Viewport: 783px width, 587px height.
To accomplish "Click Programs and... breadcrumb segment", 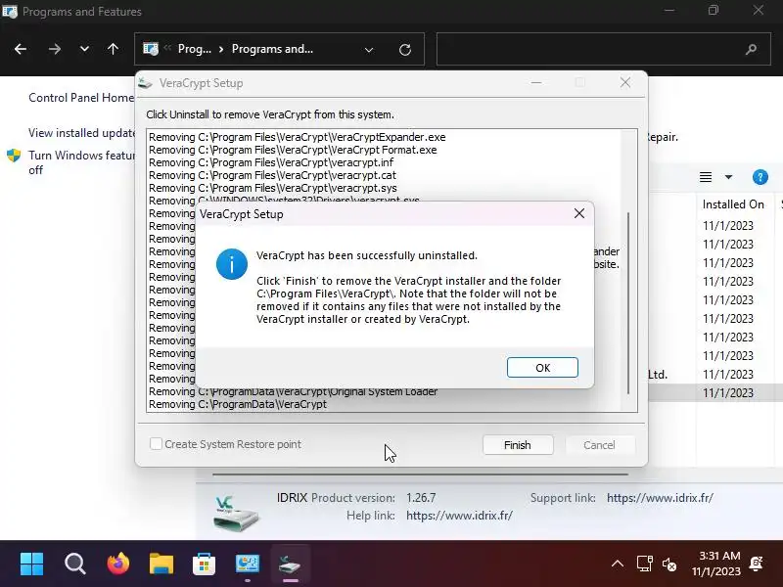I will click(273, 49).
